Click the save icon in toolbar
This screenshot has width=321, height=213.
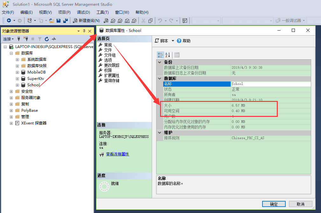[59, 20]
